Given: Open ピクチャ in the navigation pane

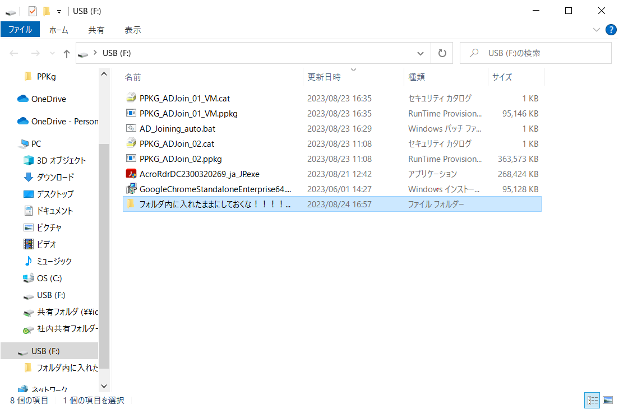Looking at the screenshot, I should 49,227.
